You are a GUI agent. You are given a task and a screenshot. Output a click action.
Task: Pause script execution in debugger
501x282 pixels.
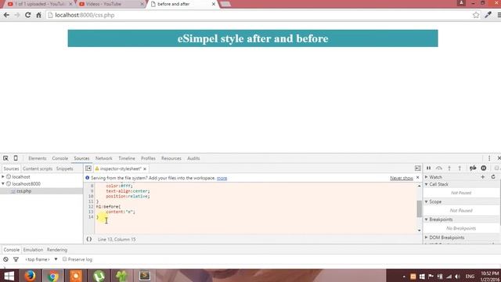[x=428, y=168]
